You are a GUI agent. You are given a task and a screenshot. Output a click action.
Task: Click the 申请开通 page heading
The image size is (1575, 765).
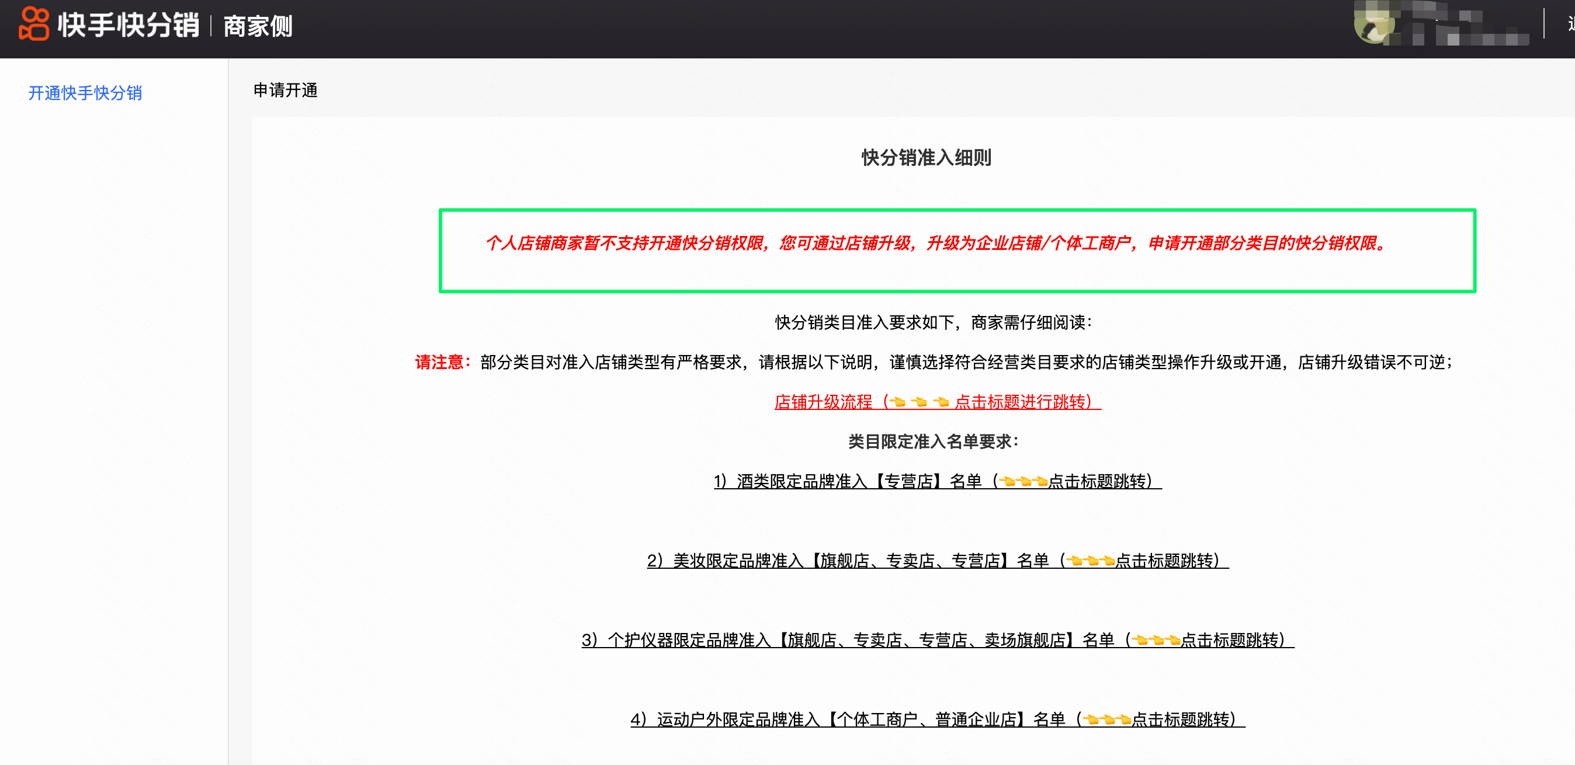click(x=286, y=91)
